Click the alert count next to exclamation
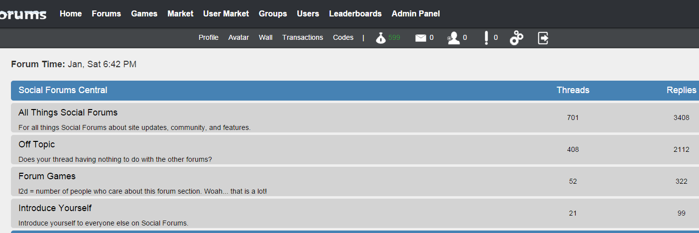699x233 pixels. 496,37
